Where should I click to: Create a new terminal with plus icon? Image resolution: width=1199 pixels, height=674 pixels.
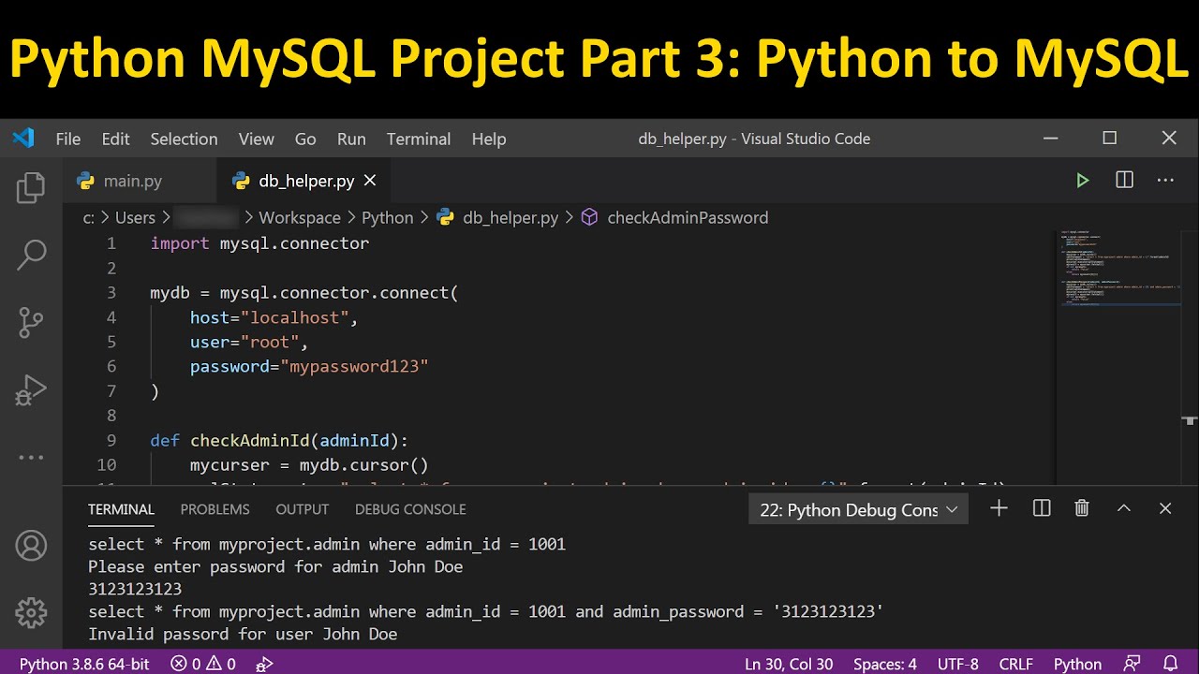coord(999,508)
